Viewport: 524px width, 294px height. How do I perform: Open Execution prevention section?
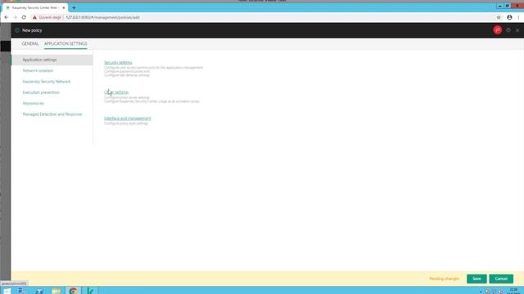click(41, 92)
